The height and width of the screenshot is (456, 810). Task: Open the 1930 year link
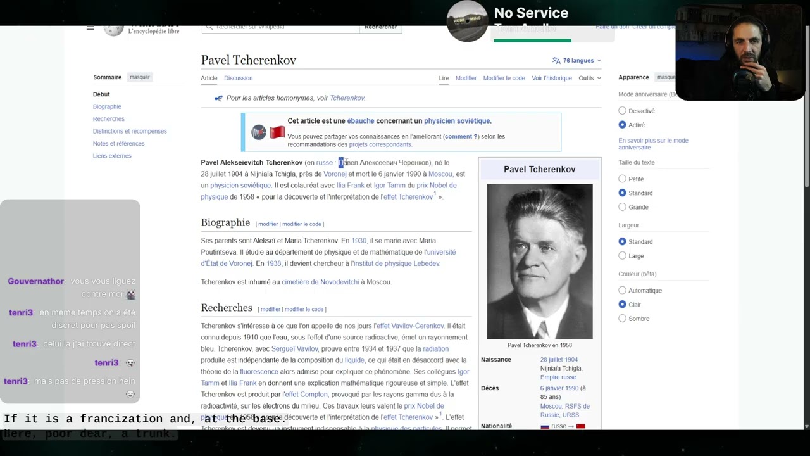point(359,241)
